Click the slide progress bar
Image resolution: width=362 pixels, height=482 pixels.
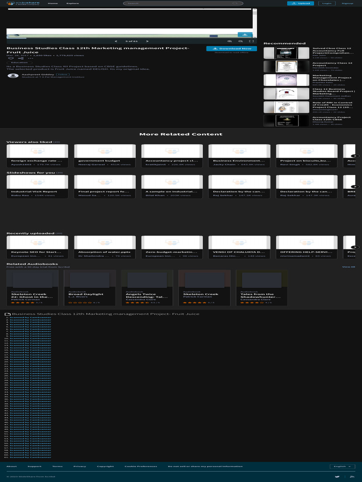(x=132, y=38)
